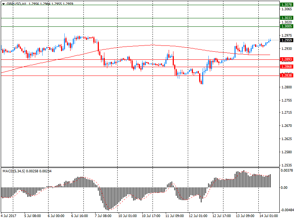Click the 1.2975 price scale value

pos(287,36)
